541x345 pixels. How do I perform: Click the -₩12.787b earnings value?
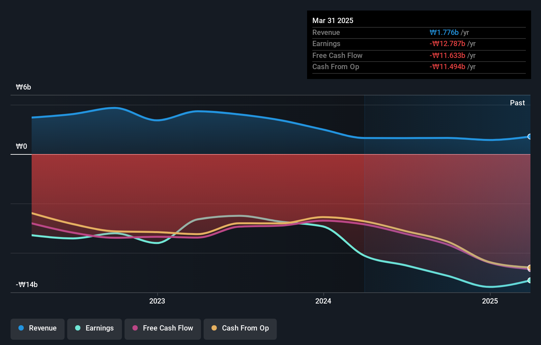(x=447, y=43)
